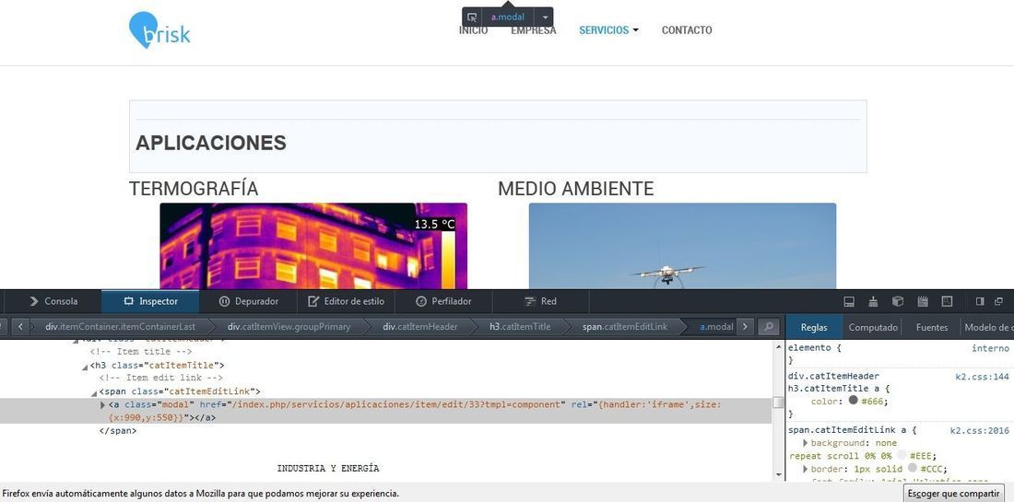
Task: Expand the a class modal node
Action: [x=103, y=405]
